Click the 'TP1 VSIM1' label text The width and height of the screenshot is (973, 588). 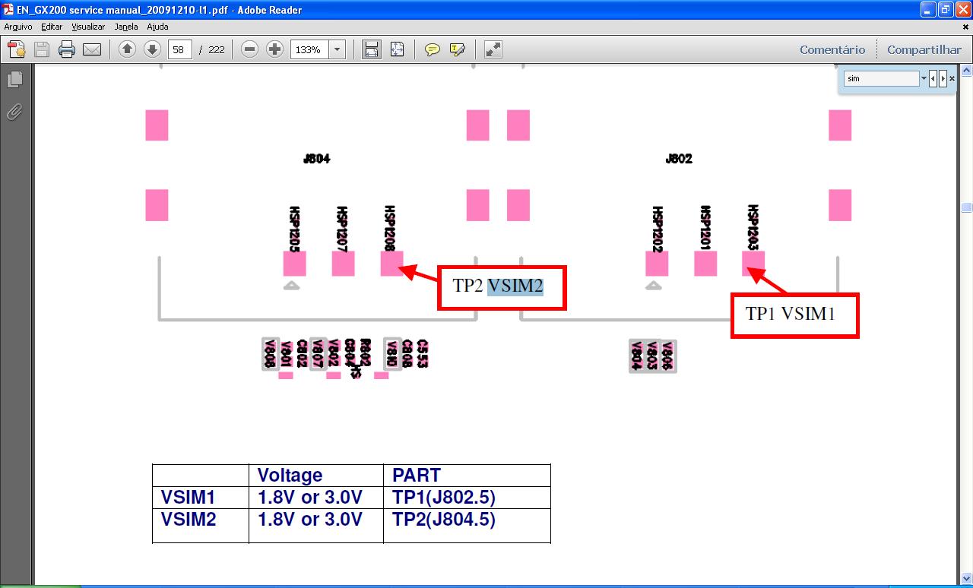(791, 314)
